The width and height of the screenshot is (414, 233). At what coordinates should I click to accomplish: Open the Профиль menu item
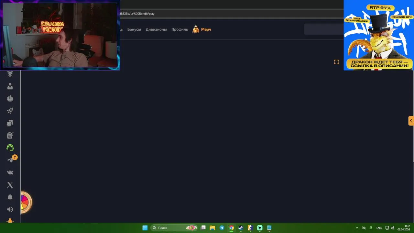[180, 29]
